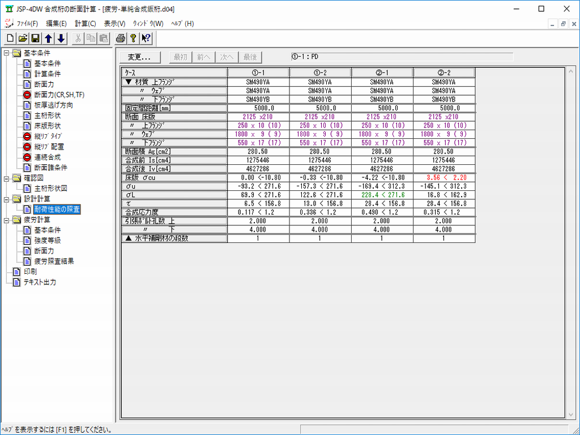Open help with the yellow question mark icon

(133, 39)
